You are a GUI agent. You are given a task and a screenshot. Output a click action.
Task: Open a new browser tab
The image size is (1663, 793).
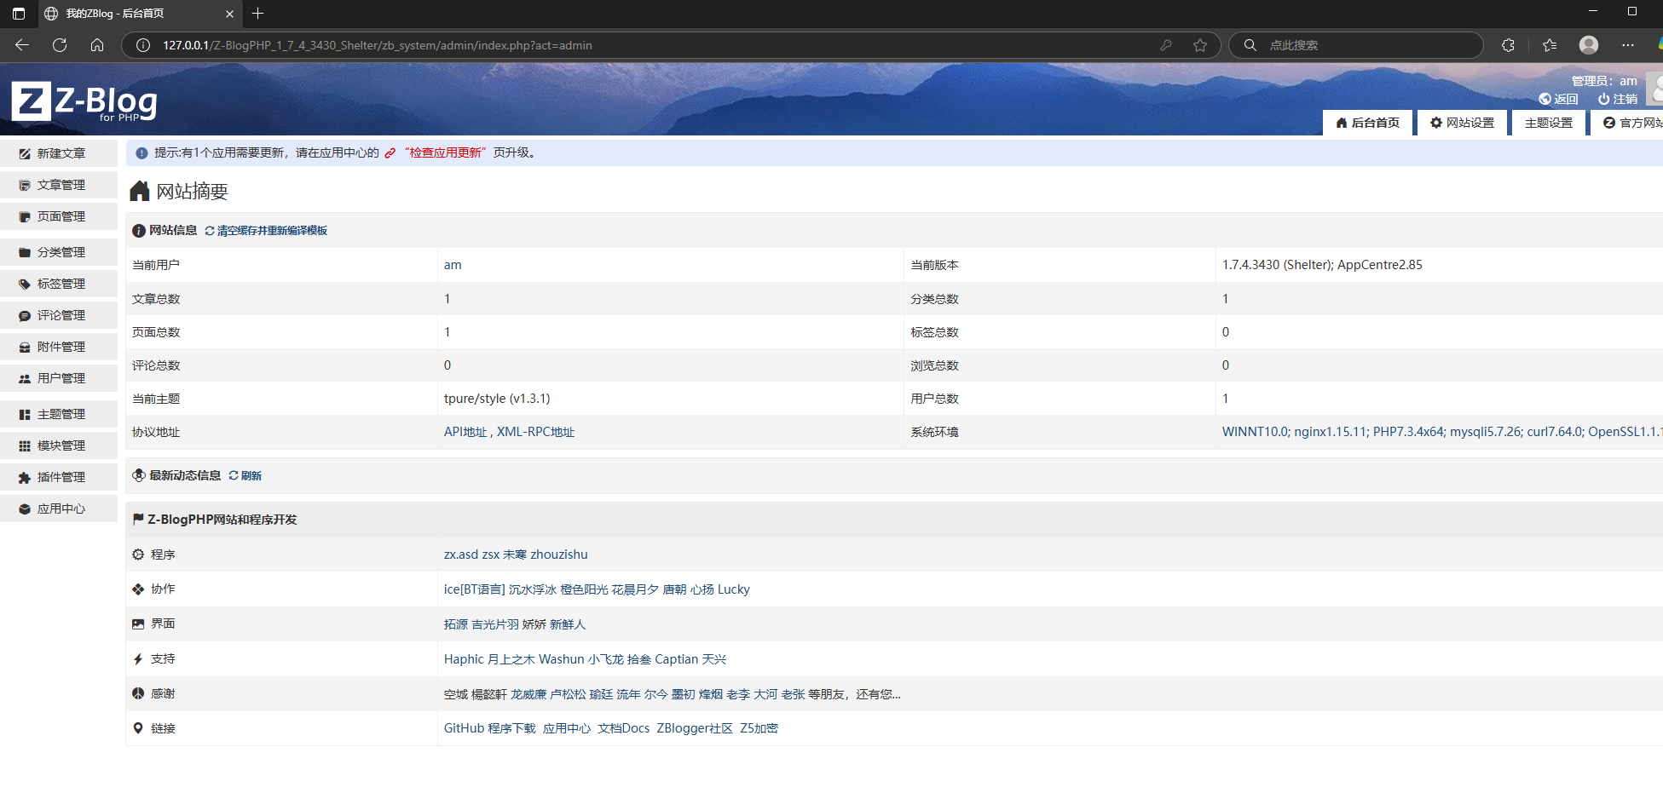click(258, 13)
